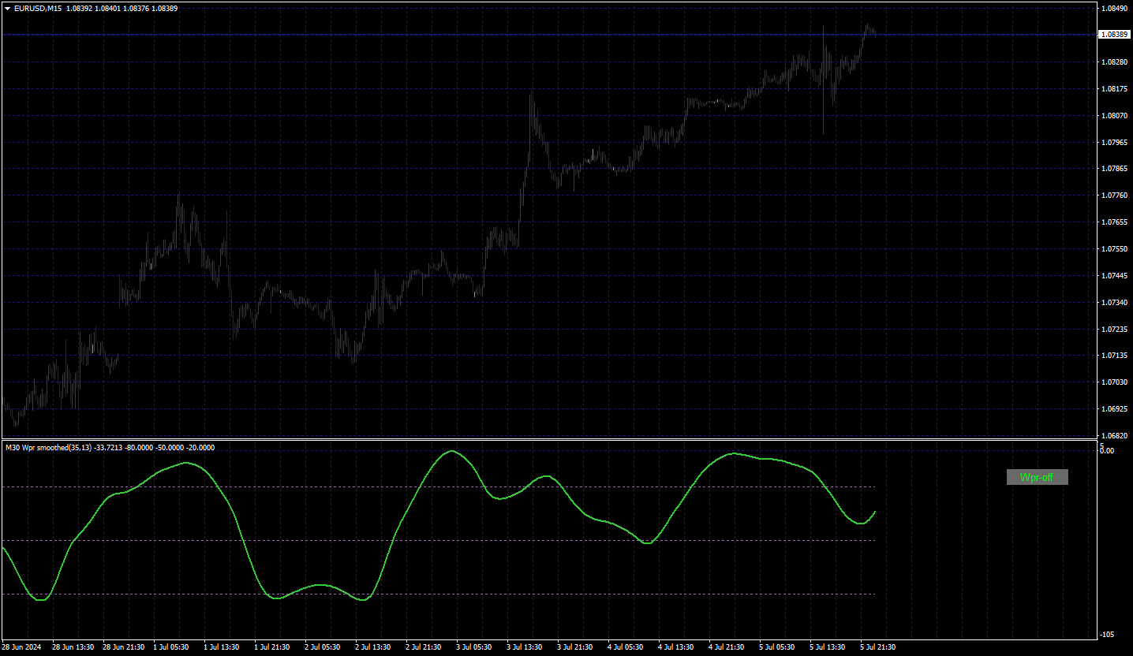The image size is (1133, 656).
Task: Click the 1 Jul 21:30 time label
Action: pos(272,647)
